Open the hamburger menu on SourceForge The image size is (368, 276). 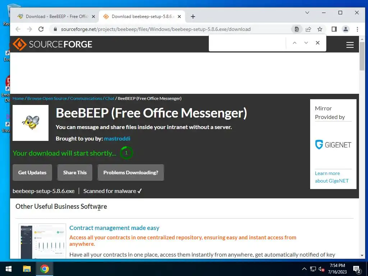(350, 45)
